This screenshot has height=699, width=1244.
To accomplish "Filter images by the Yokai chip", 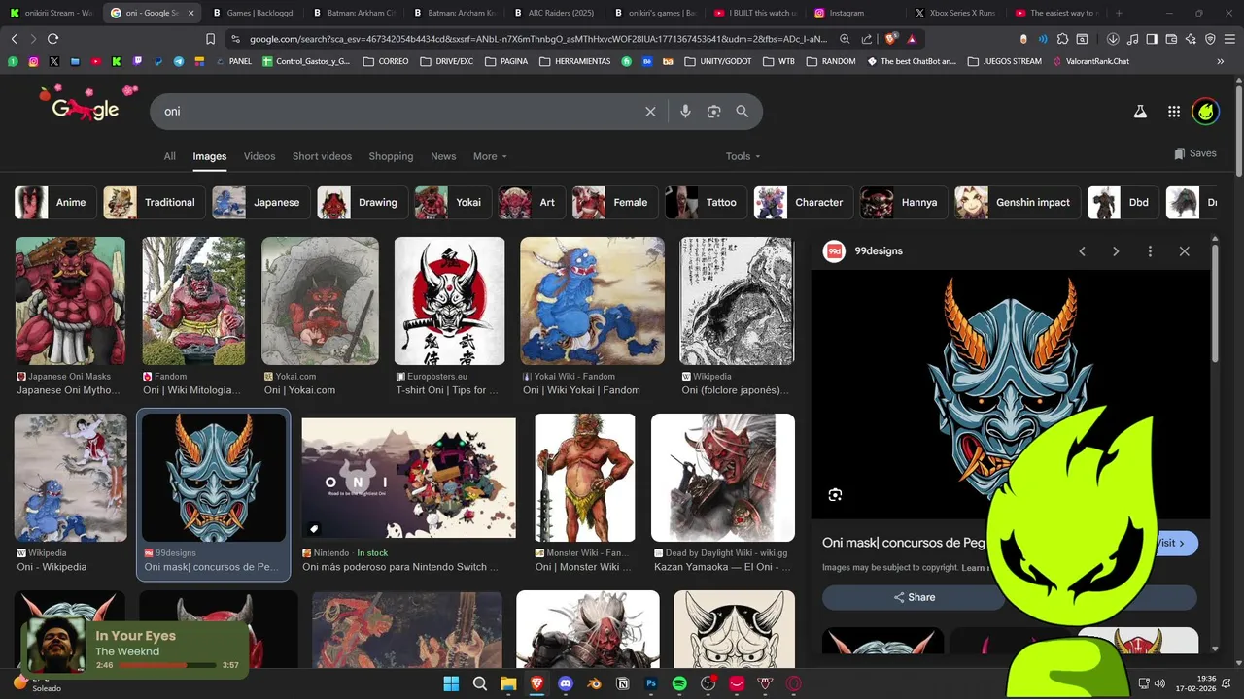I will click(x=453, y=203).
